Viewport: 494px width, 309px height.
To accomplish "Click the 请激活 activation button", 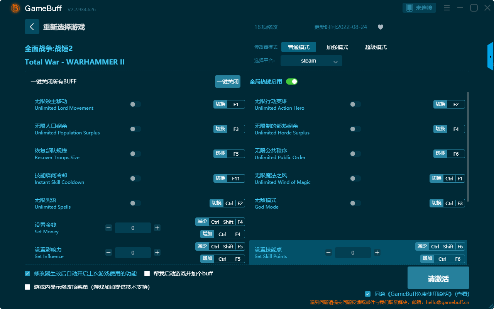I will 438,278.
